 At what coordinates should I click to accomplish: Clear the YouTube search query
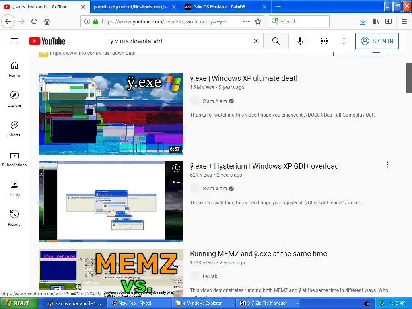[255, 41]
